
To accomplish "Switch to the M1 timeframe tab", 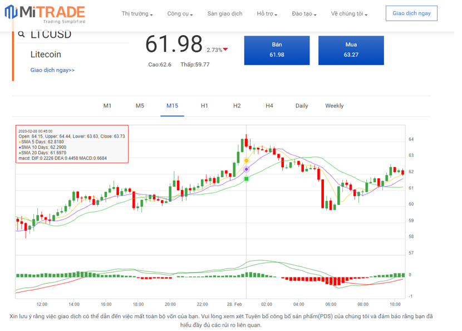I will (x=107, y=106).
